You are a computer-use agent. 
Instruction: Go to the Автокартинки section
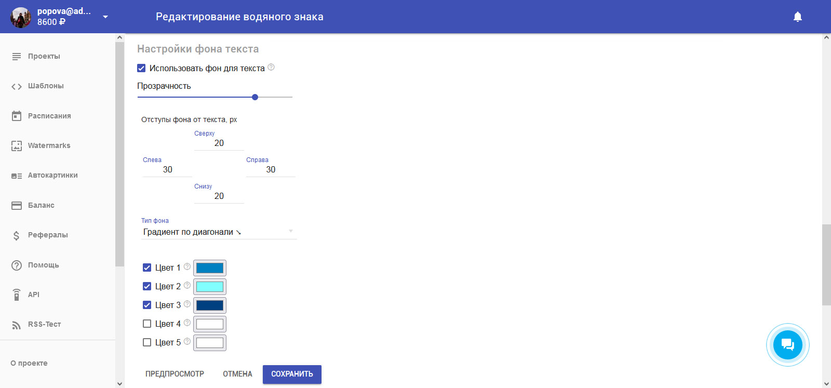click(52, 175)
